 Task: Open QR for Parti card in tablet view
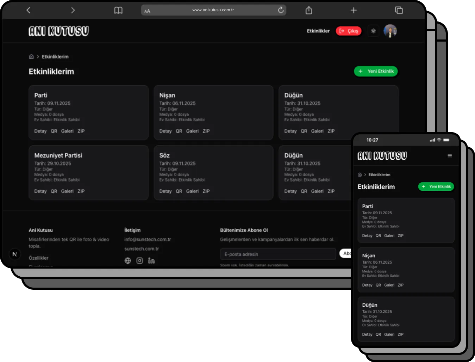point(54,131)
